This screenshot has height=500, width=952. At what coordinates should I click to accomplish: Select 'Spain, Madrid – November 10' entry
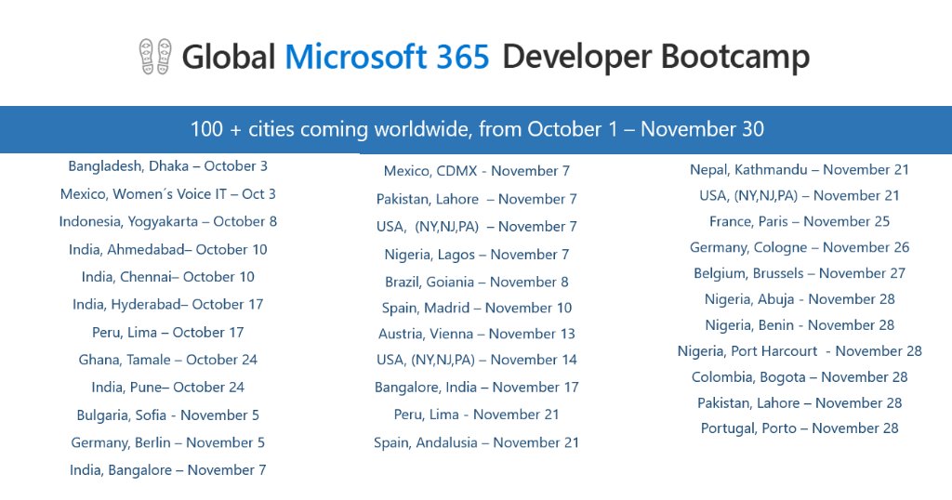point(477,309)
